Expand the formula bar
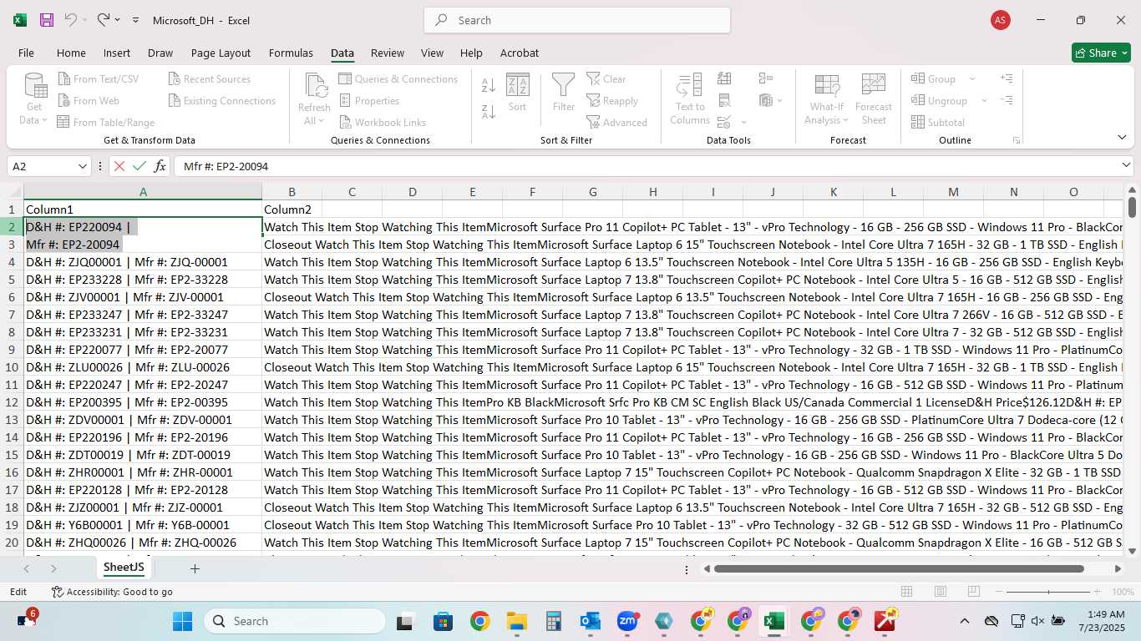Screen dimensions: 1141x641 click(1126, 166)
